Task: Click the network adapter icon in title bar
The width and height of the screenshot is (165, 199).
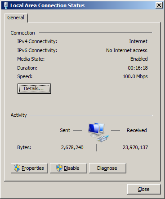Action: click(x=6, y=5)
